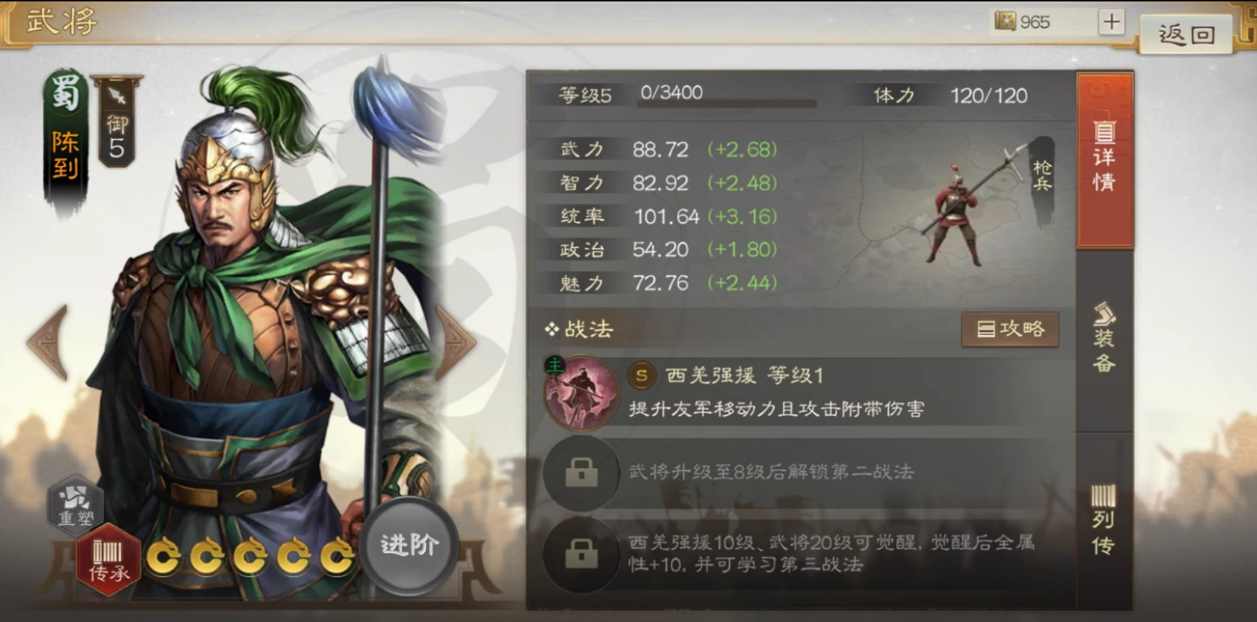Show next general with right arrow

(x=456, y=342)
